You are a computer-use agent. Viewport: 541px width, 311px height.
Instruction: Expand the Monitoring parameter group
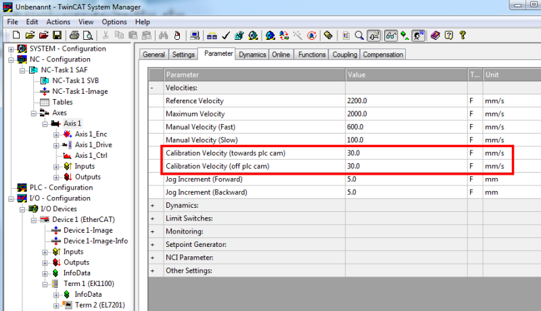(153, 231)
